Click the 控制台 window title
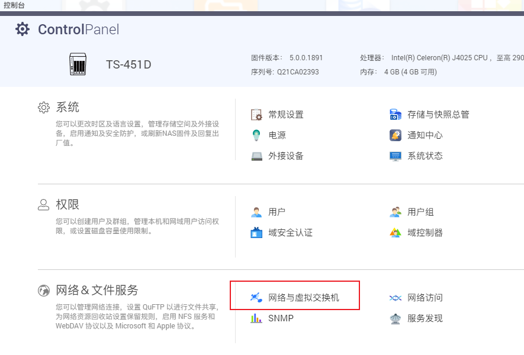Screen dimensions: 524x355 pos(14,5)
